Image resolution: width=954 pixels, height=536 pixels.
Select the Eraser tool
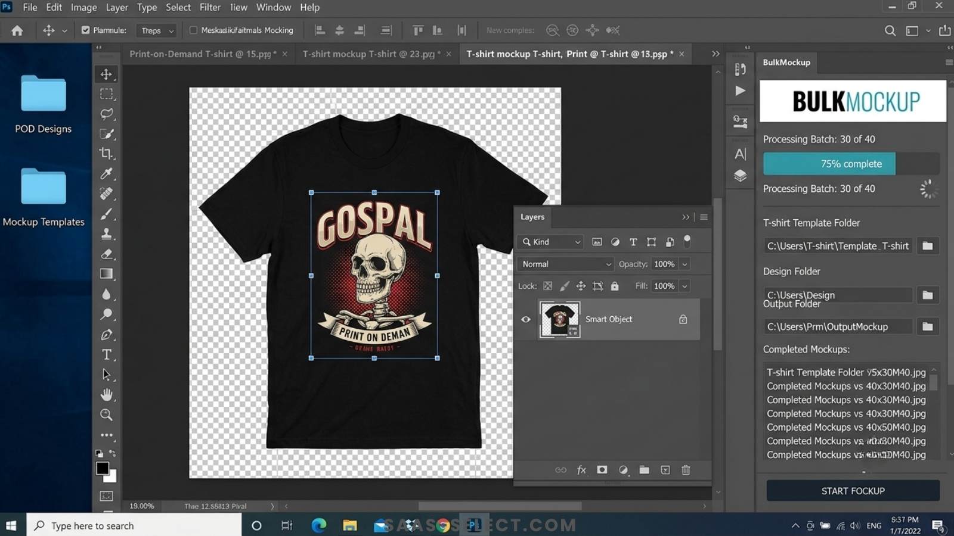[x=106, y=254]
